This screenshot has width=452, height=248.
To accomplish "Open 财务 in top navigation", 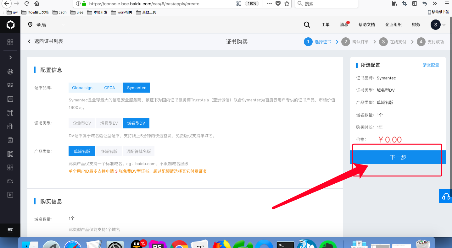I will pos(416,25).
